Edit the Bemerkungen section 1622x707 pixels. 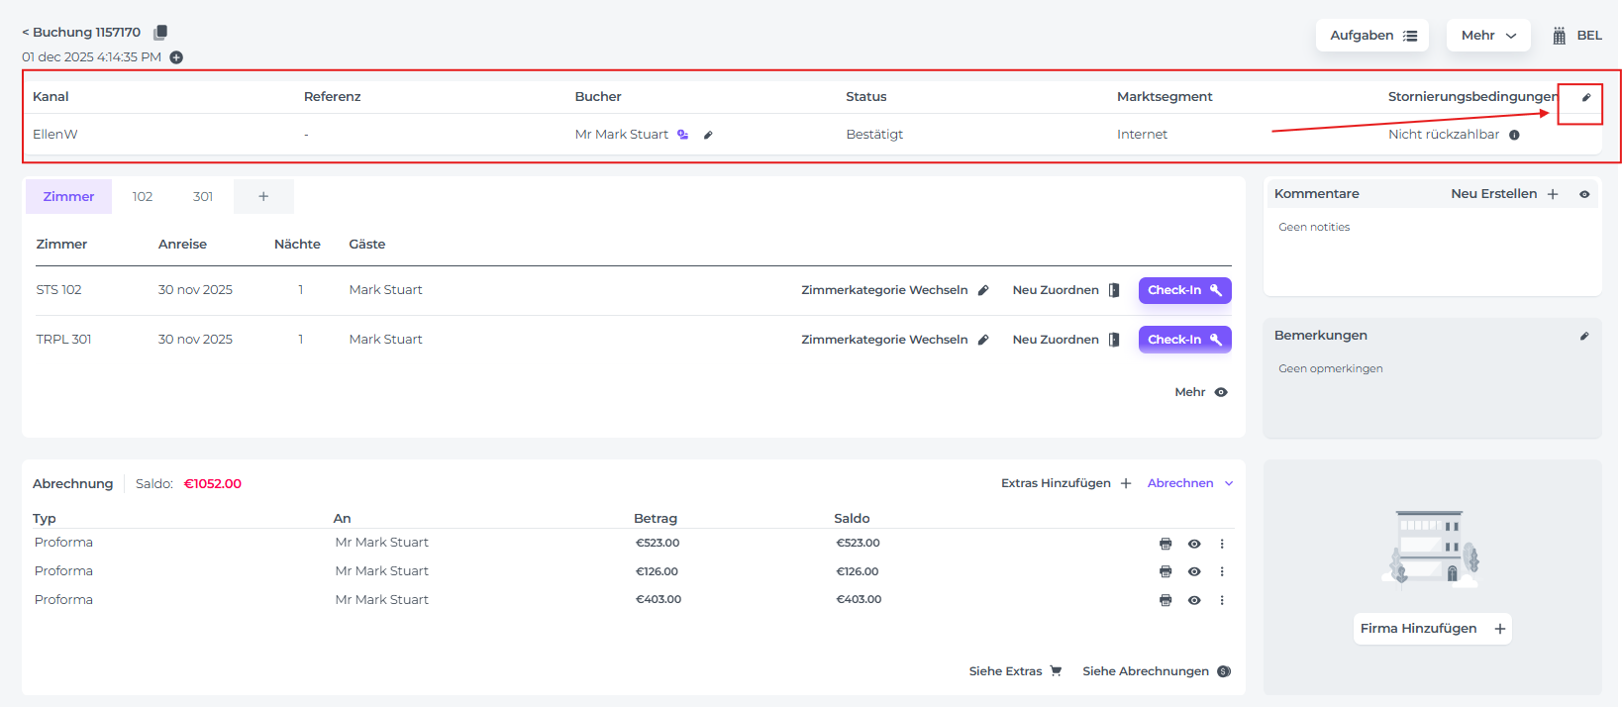pos(1584,336)
